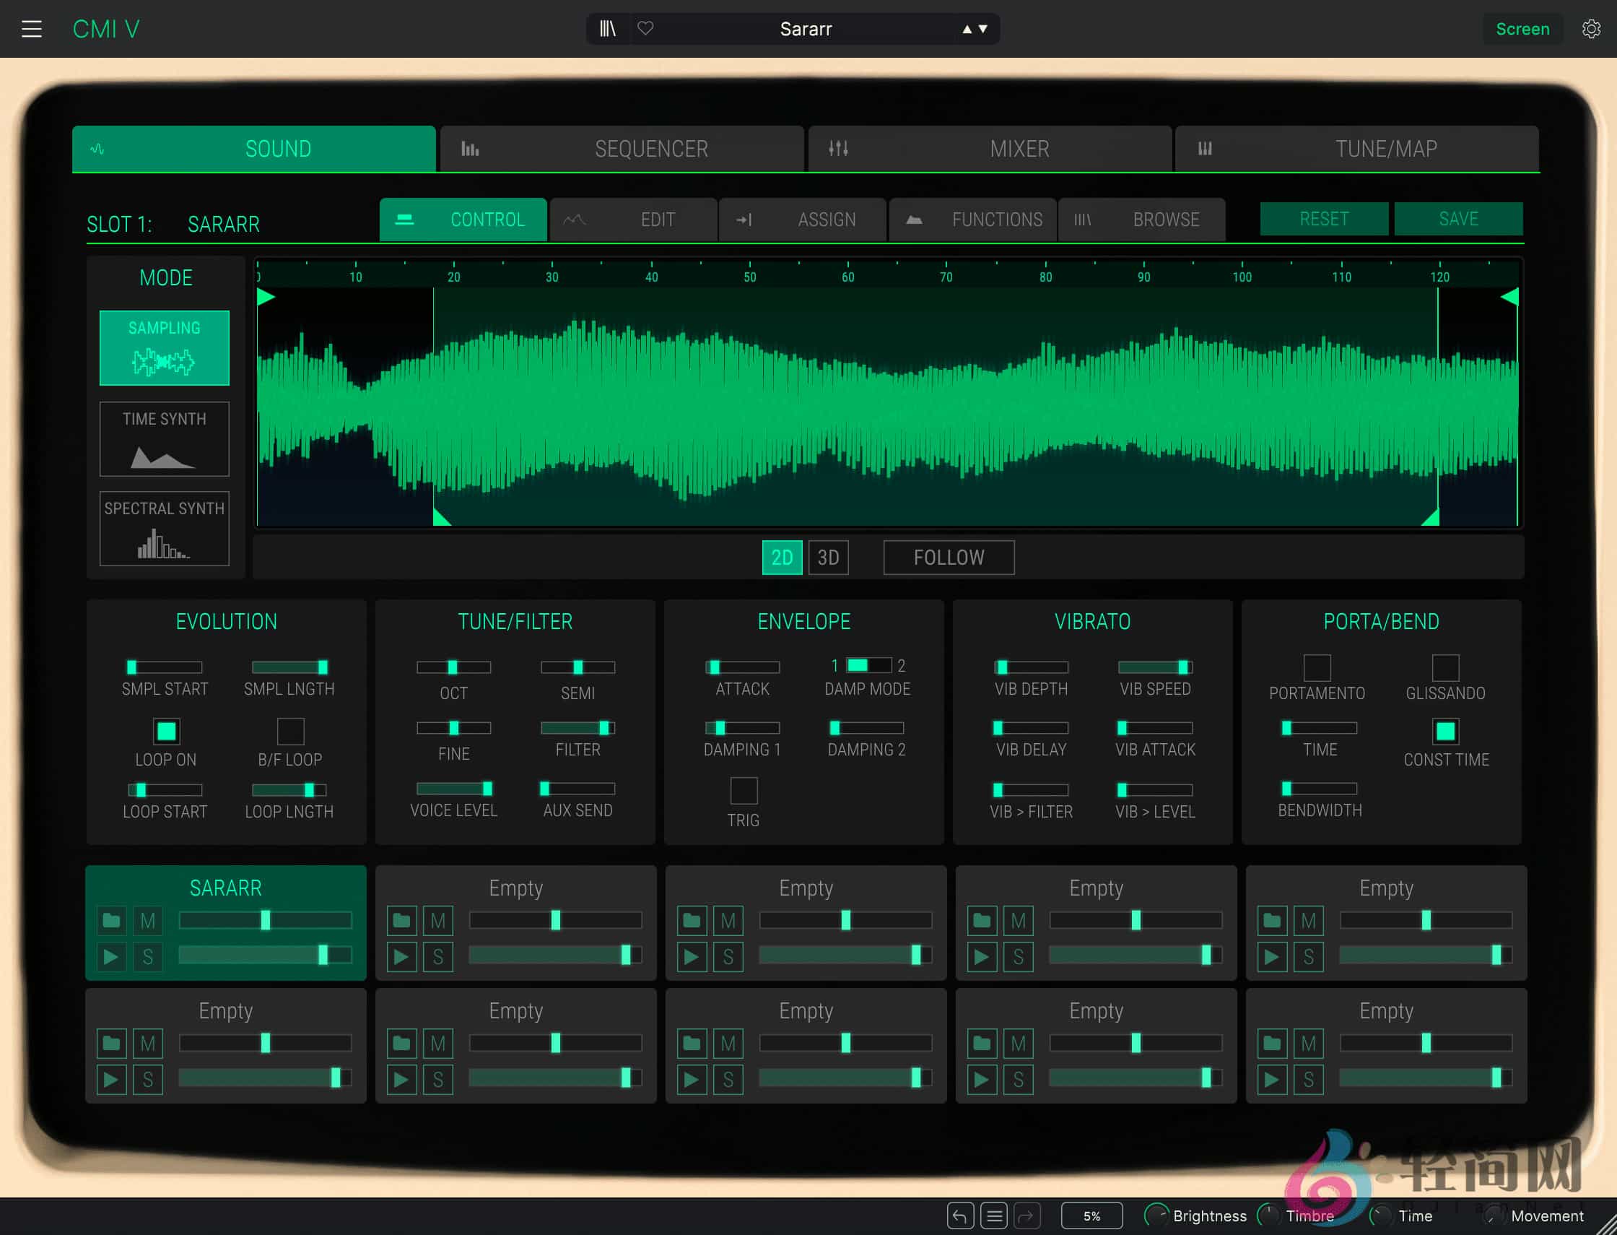The height and width of the screenshot is (1235, 1617).
Task: Open the FUNCTIONS sub-tab
Action: [x=997, y=219]
